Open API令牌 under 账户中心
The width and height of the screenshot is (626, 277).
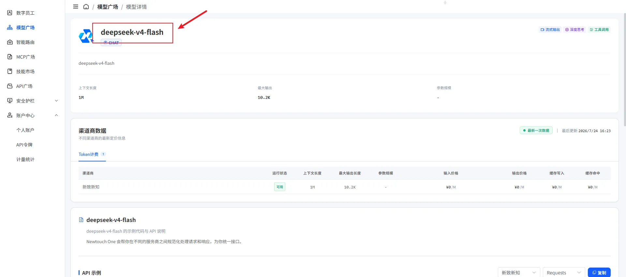click(x=24, y=145)
